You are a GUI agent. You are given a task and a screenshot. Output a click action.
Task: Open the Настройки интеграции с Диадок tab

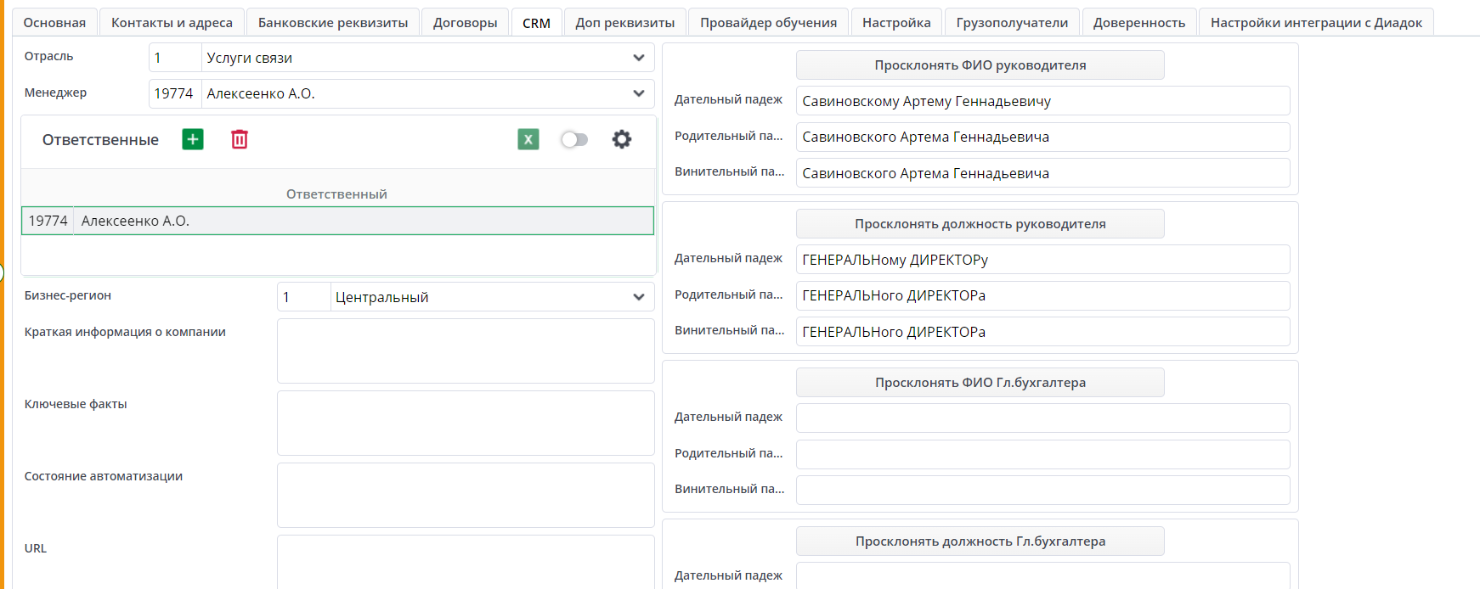point(1316,23)
